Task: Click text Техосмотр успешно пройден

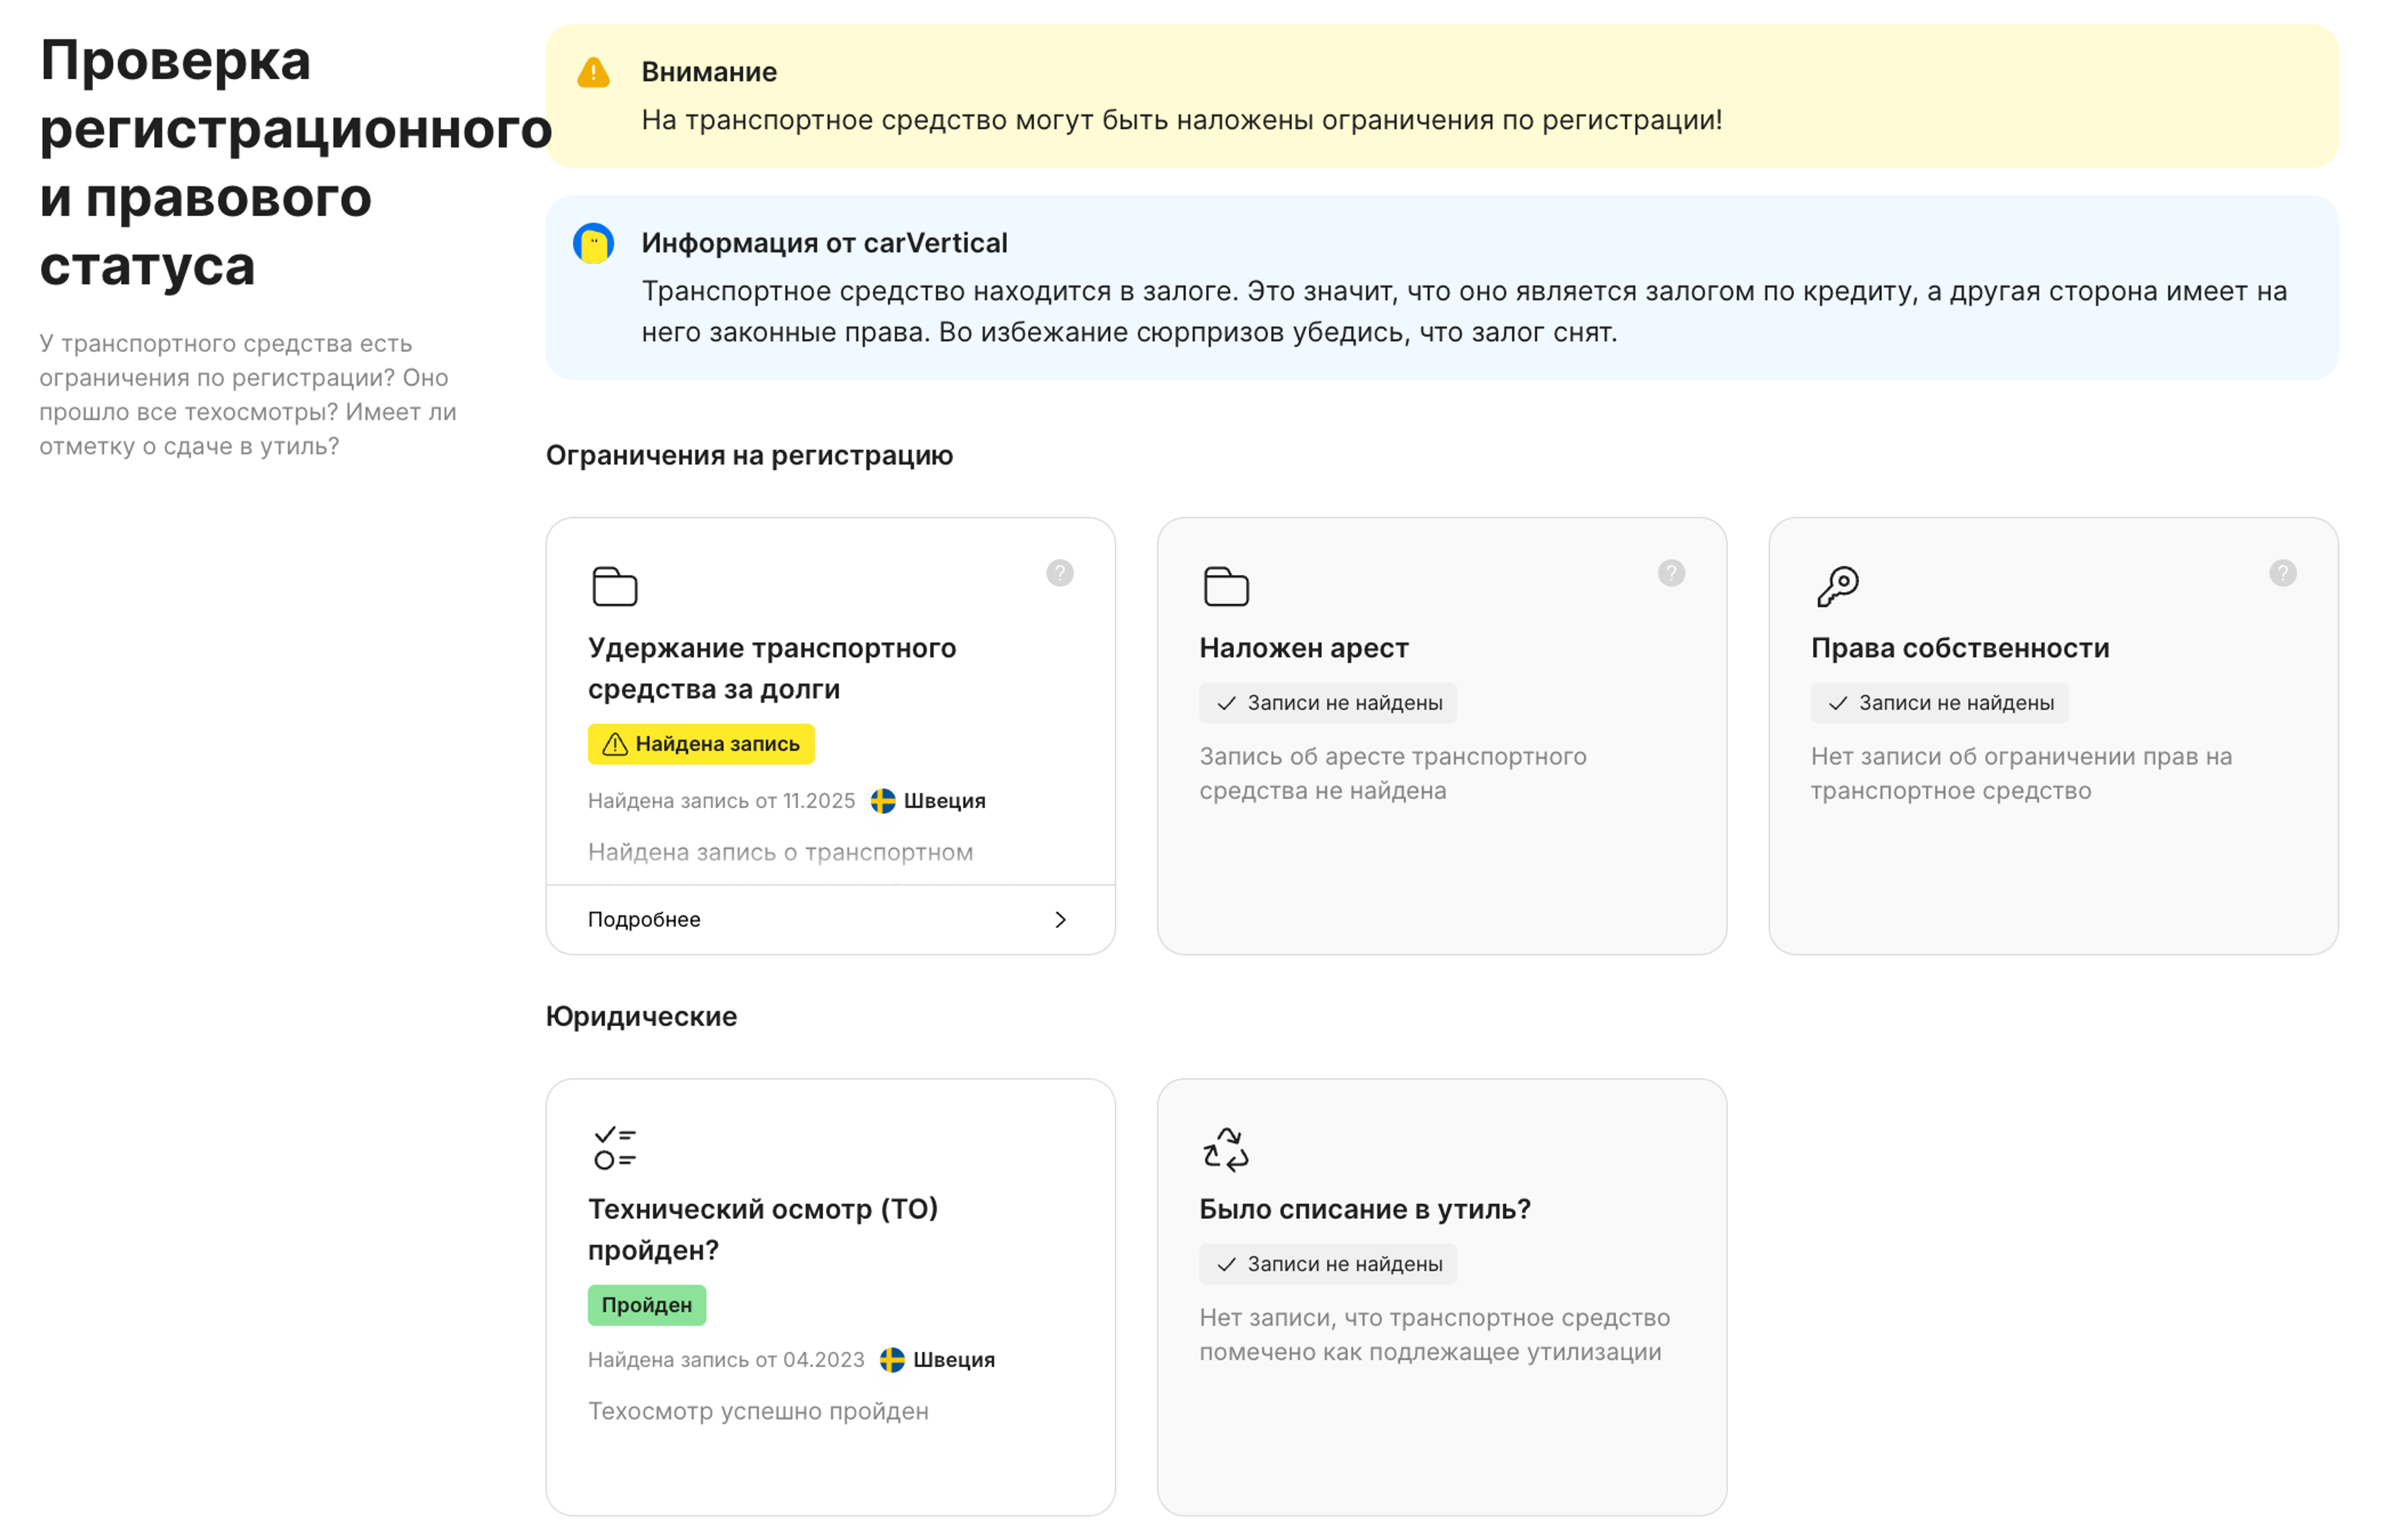Action: 758,1412
